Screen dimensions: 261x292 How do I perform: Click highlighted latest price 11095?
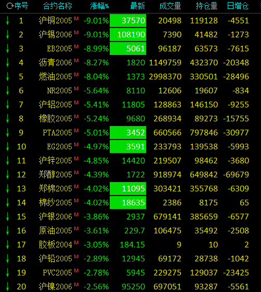click(128, 189)
